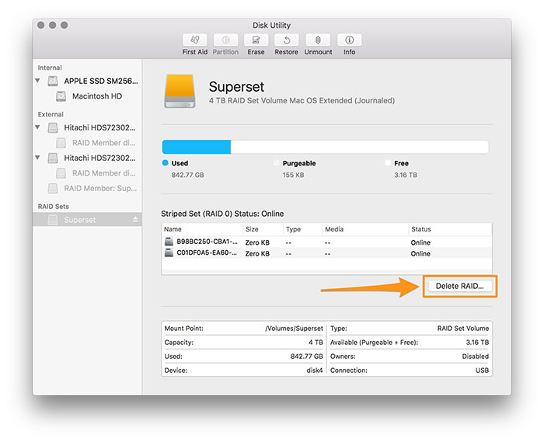Click the disk4 device value
The height and width of the screenshot is (442, 544).
pos(314,371)
